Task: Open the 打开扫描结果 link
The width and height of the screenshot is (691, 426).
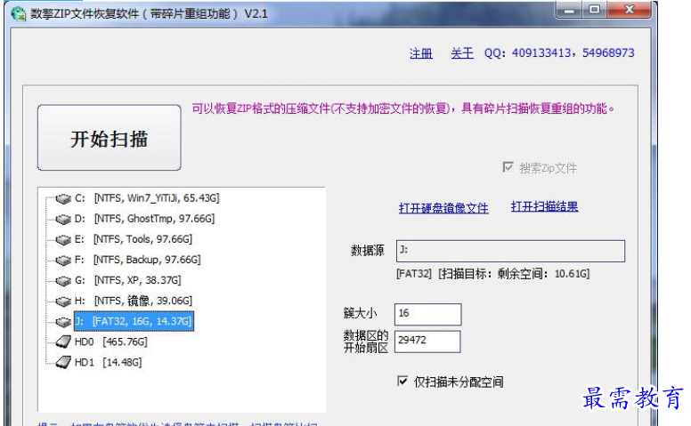Action: (x=544, y=206)
